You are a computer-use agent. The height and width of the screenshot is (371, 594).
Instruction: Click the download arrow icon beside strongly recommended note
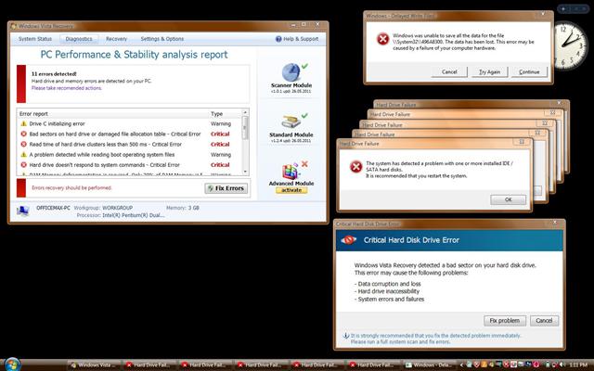345,336
